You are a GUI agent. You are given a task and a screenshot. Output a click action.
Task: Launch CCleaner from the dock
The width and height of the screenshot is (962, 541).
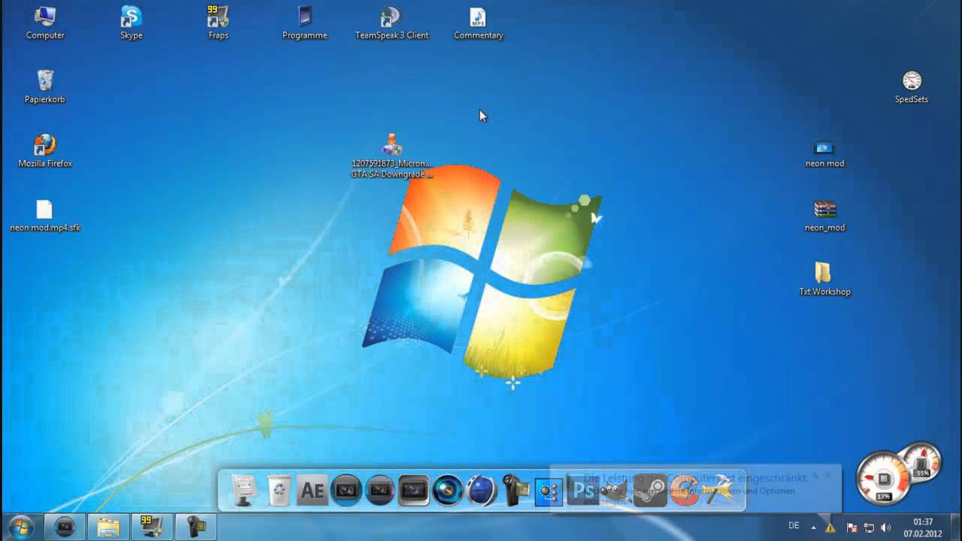683,491
